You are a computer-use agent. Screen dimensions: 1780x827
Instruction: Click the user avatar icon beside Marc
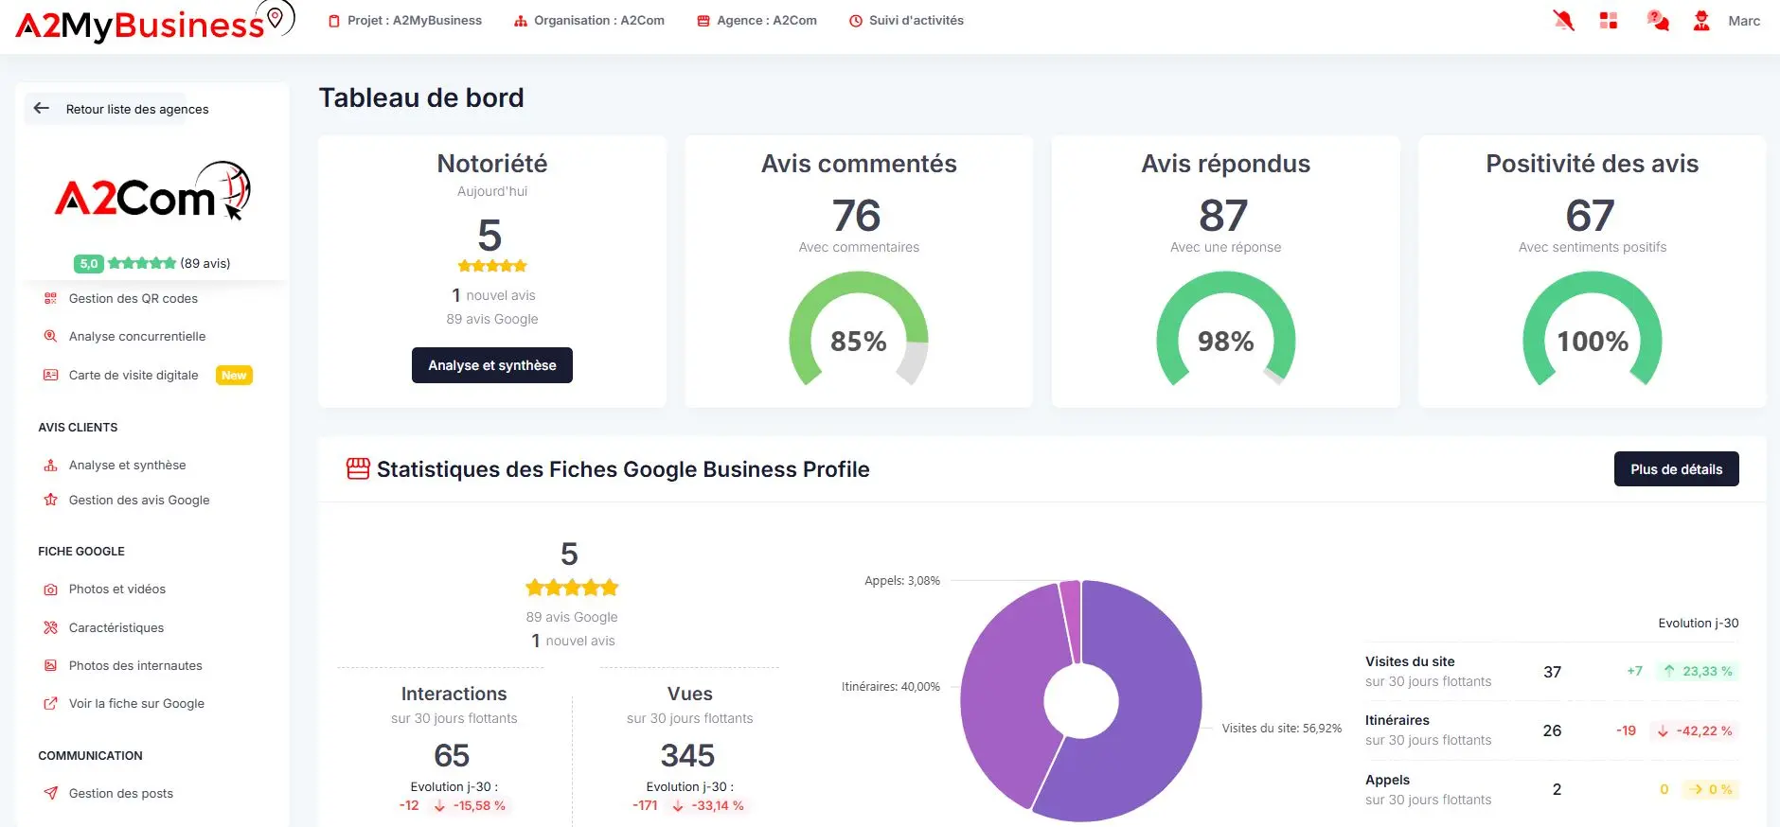click(x=1701, y=20)
